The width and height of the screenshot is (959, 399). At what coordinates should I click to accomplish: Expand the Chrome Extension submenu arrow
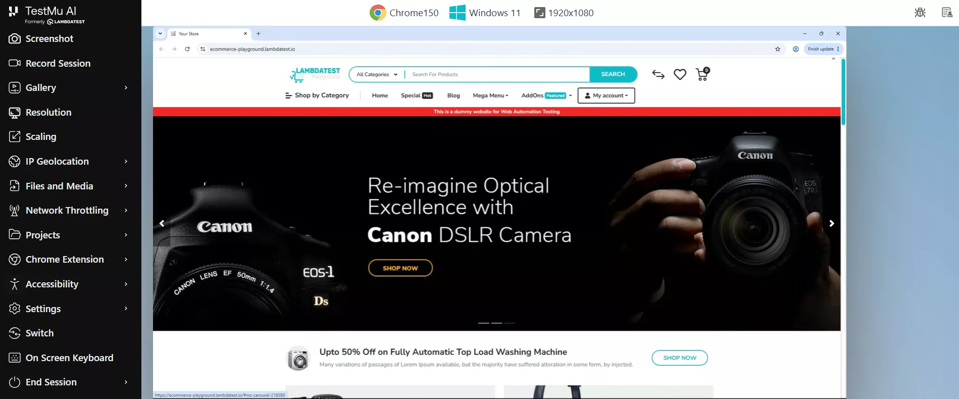[x=126, y=259]
